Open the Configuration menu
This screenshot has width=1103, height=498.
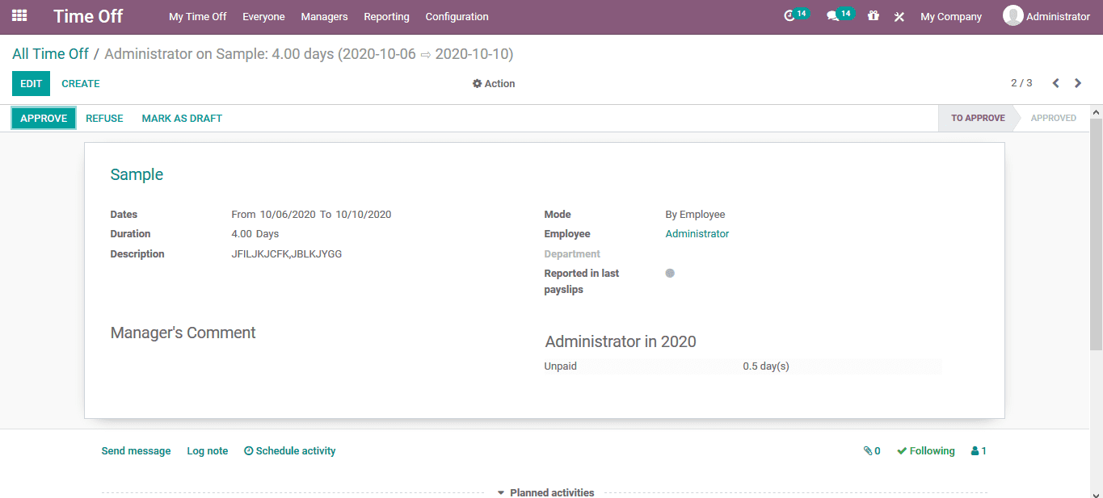(x=457, y=16)
